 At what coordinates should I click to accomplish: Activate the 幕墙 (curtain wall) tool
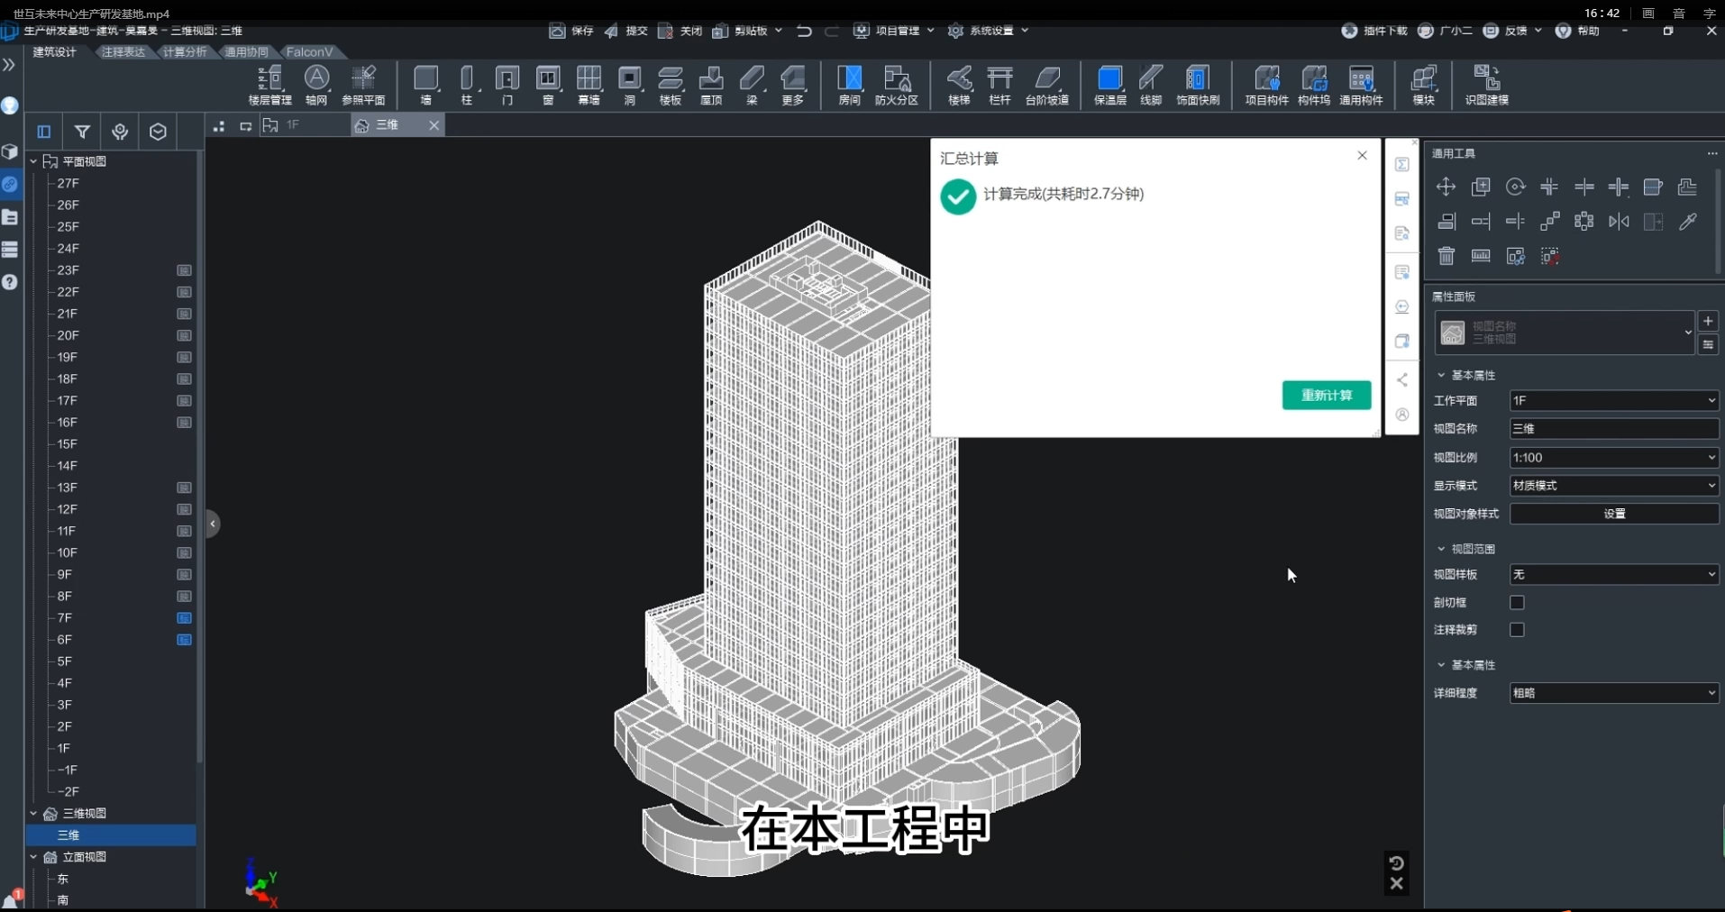click(x=588, y=84)
